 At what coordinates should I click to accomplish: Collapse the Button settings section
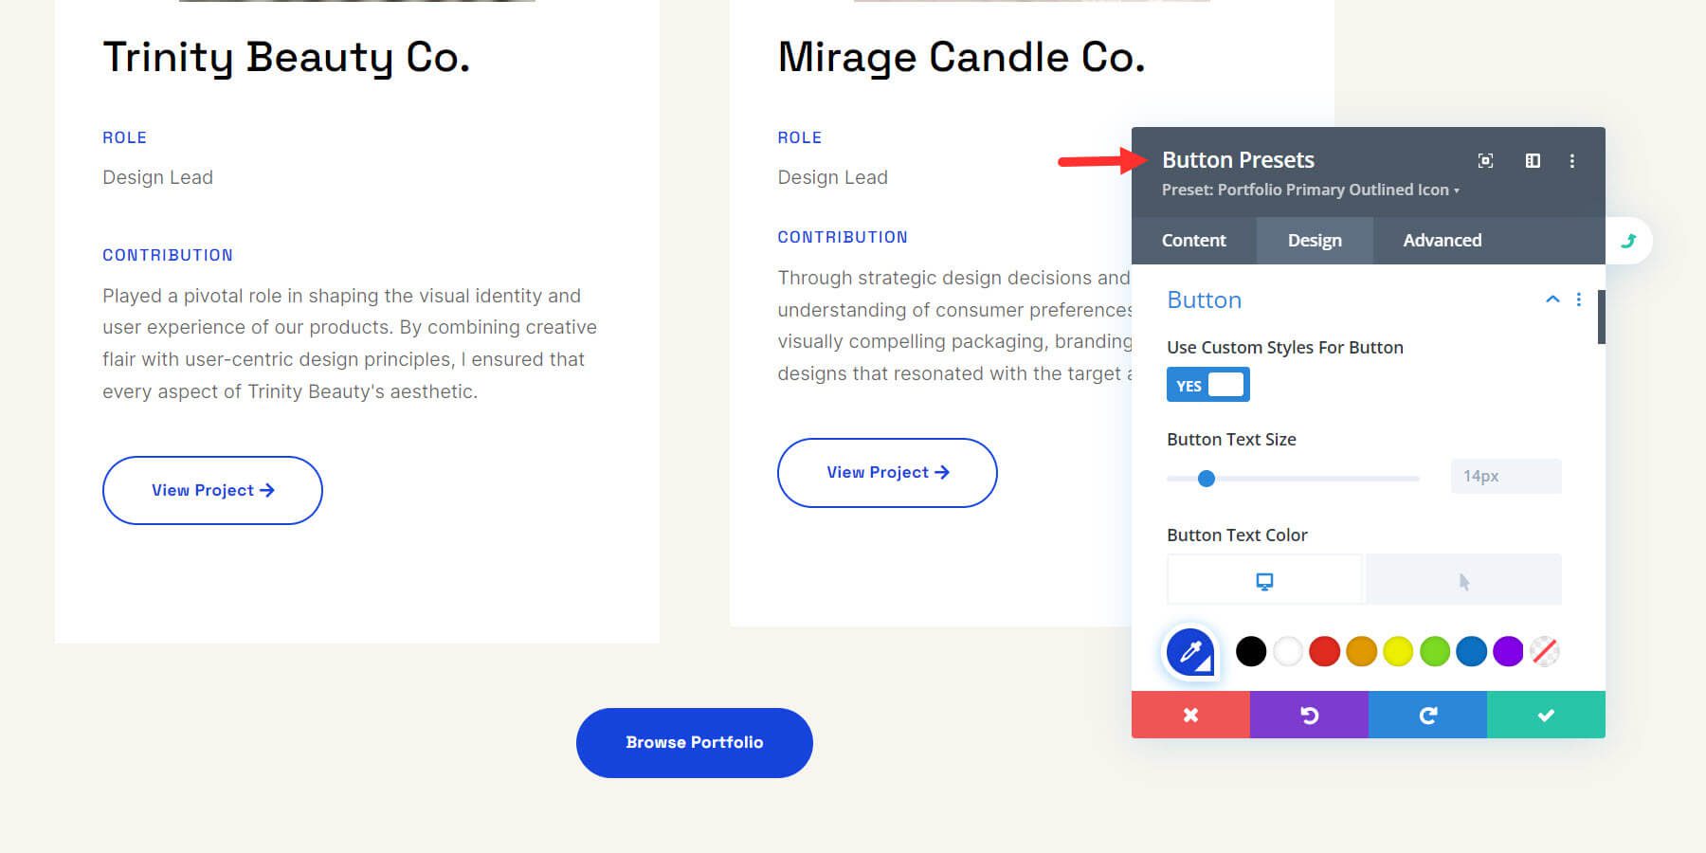(x=1552, y=299)
